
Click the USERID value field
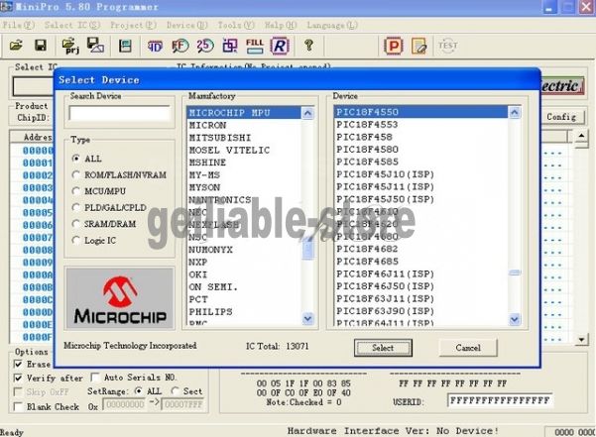[500, 400]
